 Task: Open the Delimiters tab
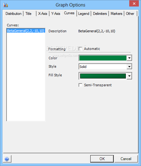click(x=100, y=14)
